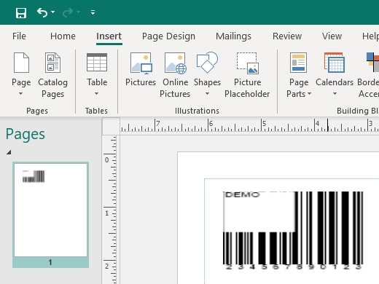Open the Undo history dropdown arrow
379x284 pixels.
(52, 12)
